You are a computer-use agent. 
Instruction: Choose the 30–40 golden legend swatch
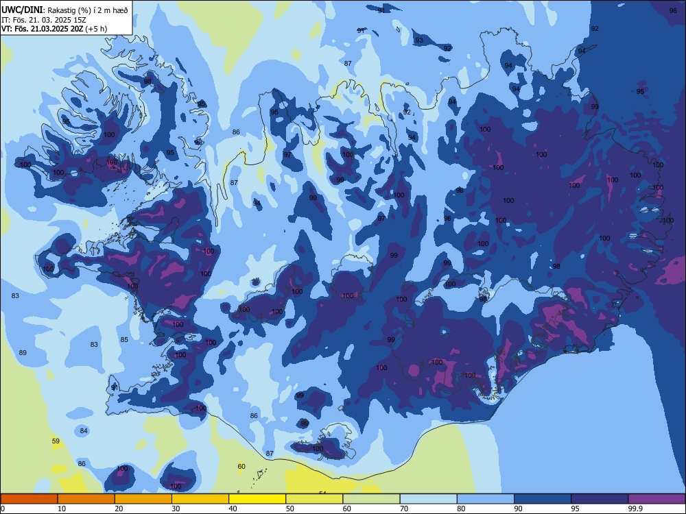point(200,499)
